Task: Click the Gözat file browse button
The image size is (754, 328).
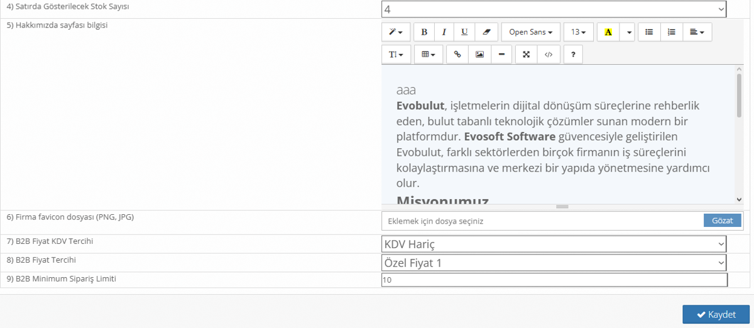Action: (x=722, y=221)
